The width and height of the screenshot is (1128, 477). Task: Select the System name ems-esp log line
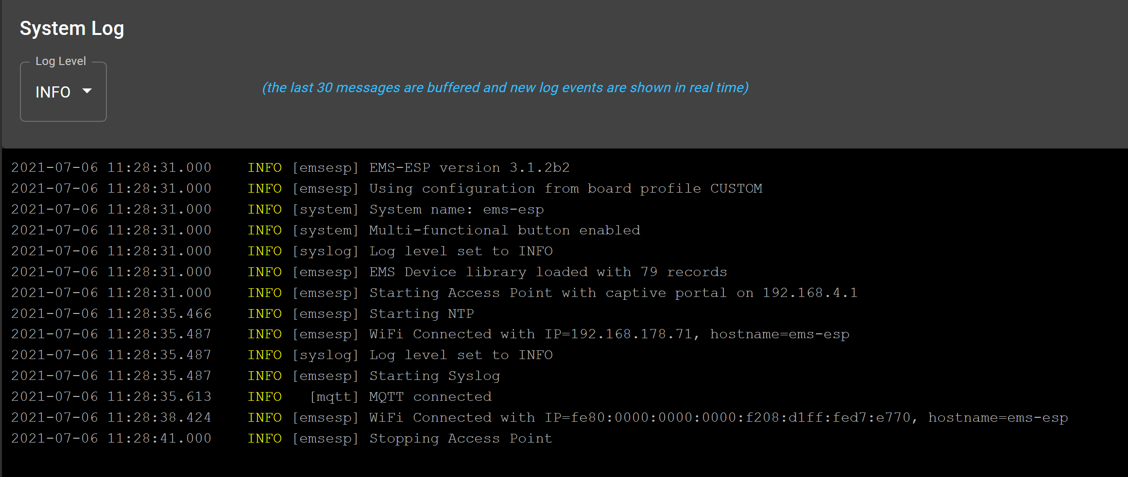pos(456,209)
